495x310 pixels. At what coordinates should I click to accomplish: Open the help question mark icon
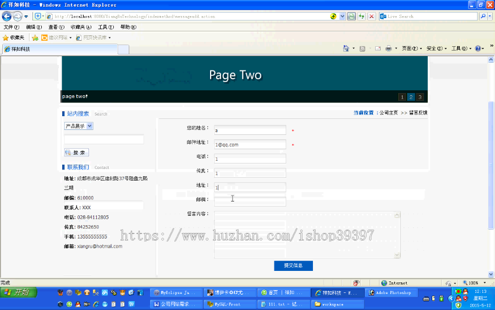tap(478, 48)
